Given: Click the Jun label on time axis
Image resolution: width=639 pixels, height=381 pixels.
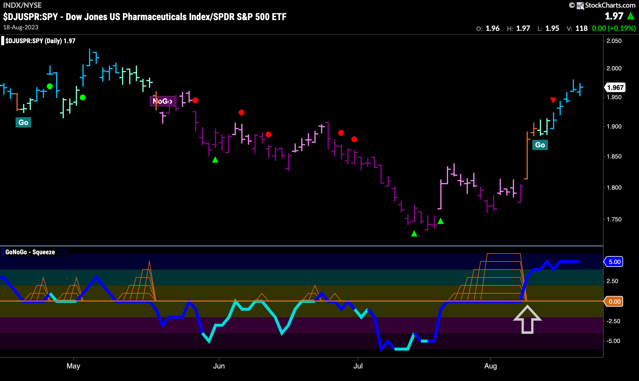Looking at the screenshot, I should pyautogui.click(x=219, y=366).
